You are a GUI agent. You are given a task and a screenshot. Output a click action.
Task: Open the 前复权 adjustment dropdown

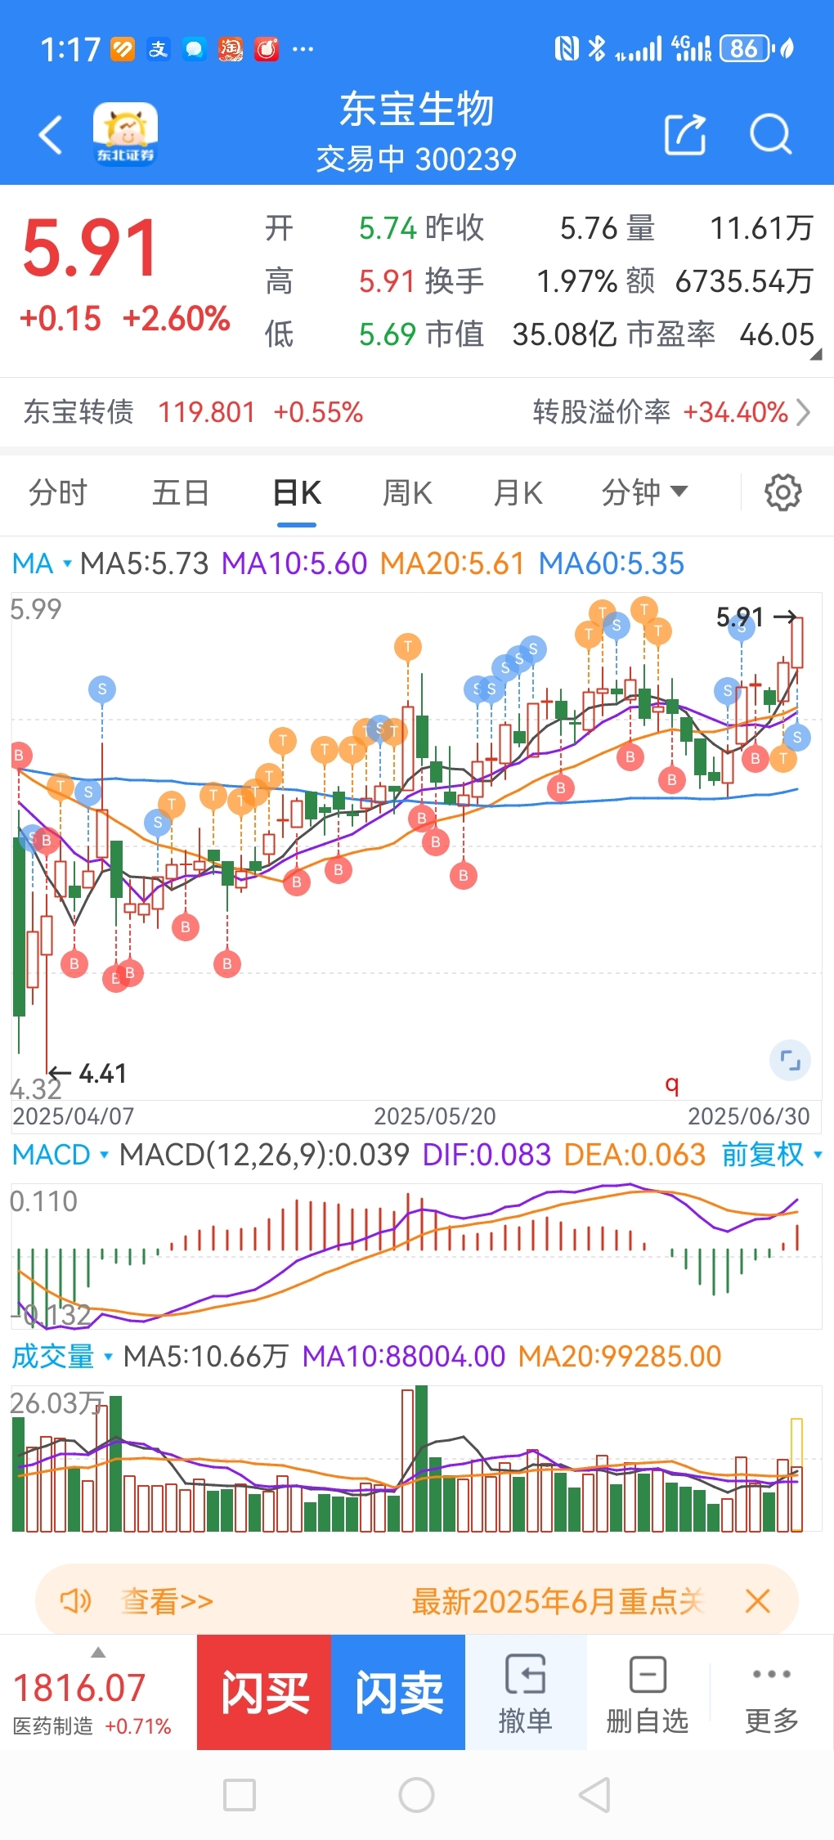(772, 1155)
